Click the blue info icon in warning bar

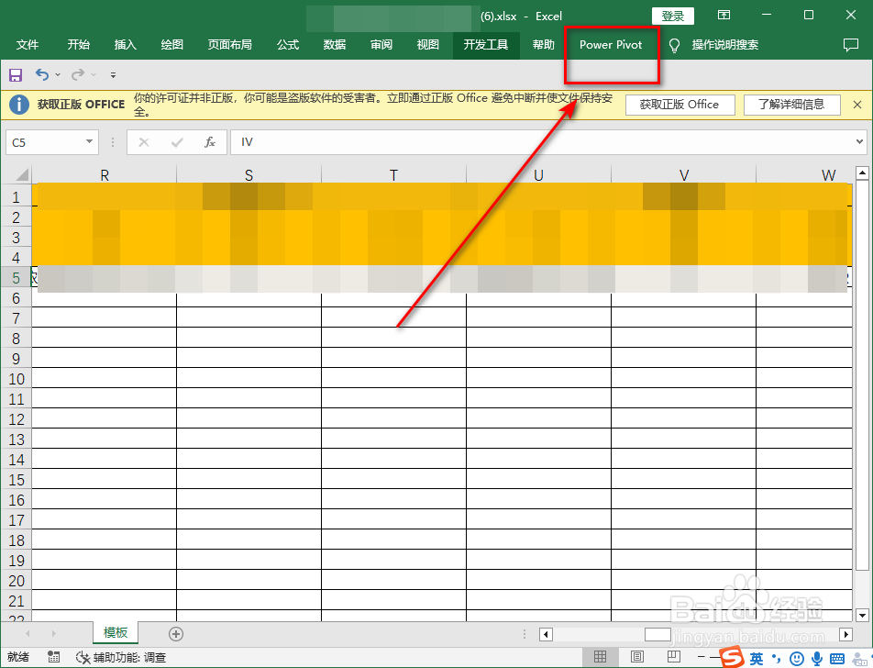click(x=19, y=105)
